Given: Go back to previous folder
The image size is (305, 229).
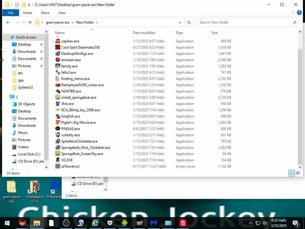Looking at the screenshot, I should click(x=8, y=22).
